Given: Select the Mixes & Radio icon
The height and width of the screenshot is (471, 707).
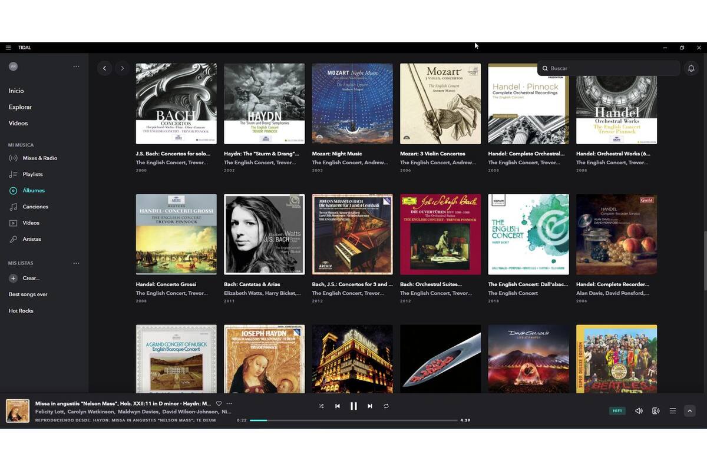Looking at the screenshot, I should [x=13, y=158].
